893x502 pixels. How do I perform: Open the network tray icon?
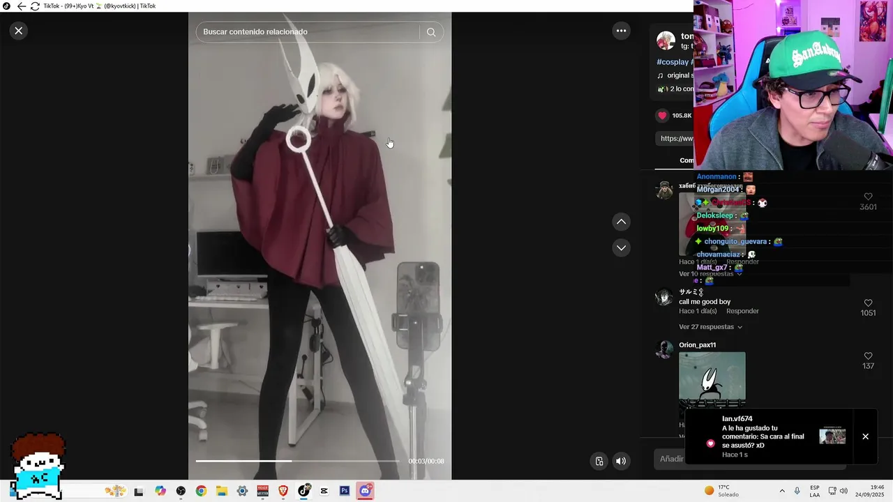pyautogui.click(x=832, y=491)
